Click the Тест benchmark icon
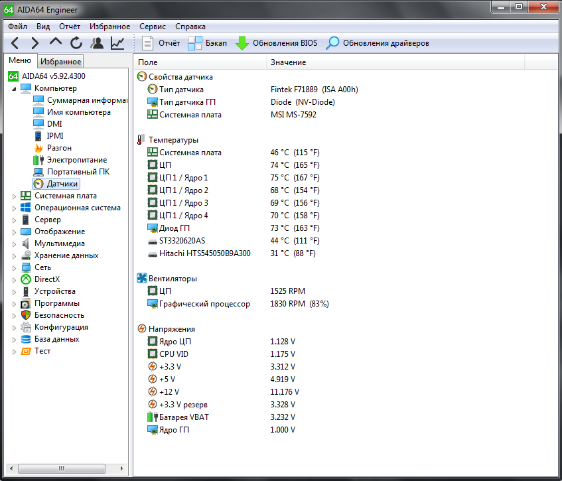 coord(26,351)
